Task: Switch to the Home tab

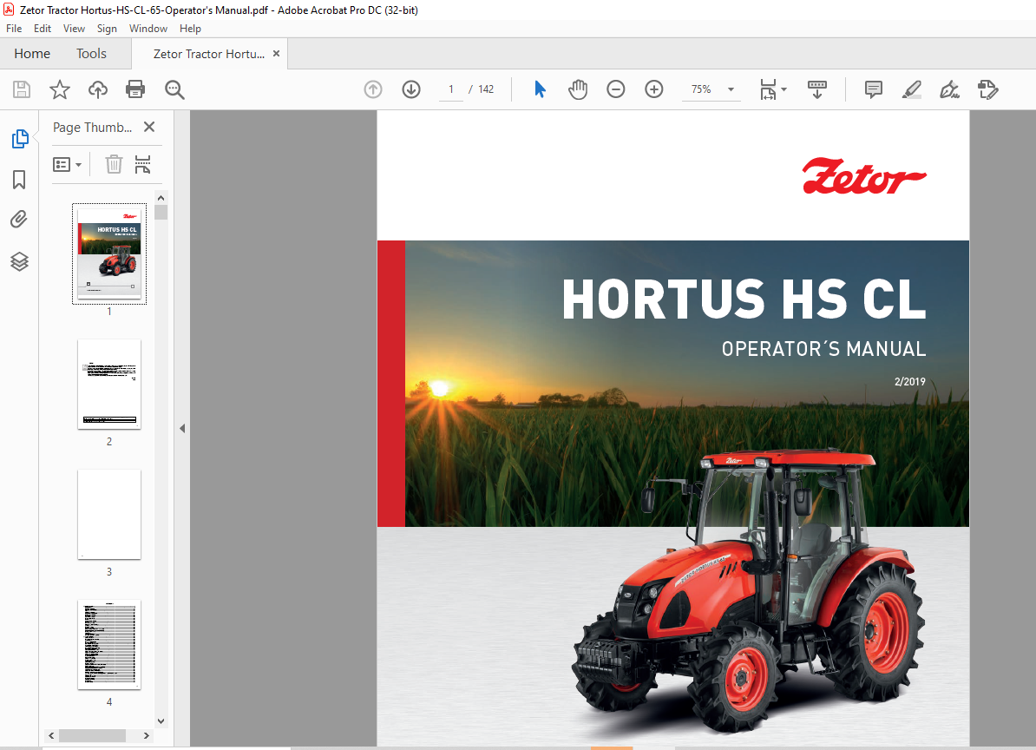Action: [32, 54]
